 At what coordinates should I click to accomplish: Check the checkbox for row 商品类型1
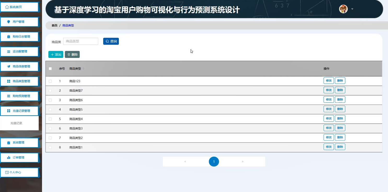[x=50, y=147]
